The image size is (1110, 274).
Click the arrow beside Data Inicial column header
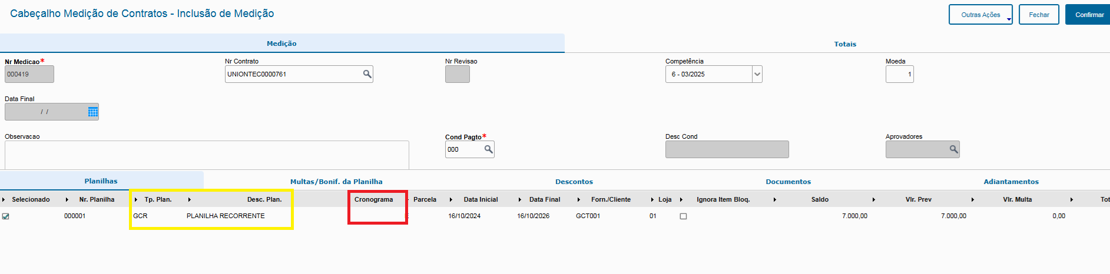point(451,200)
